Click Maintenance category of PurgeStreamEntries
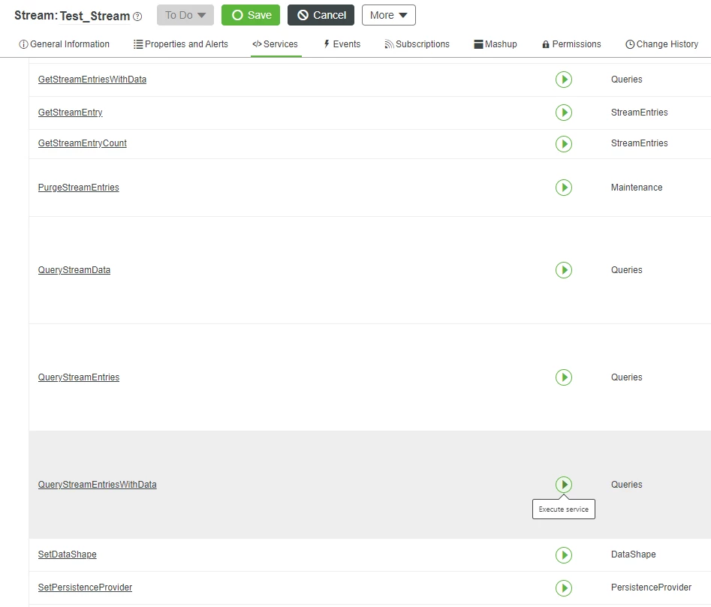 pyautogui.click(x=637, y=188)
